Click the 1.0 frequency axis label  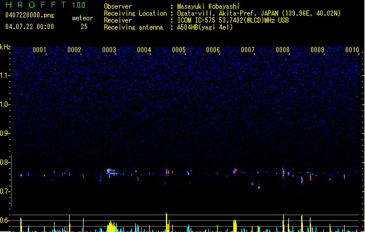pos(5,104)
